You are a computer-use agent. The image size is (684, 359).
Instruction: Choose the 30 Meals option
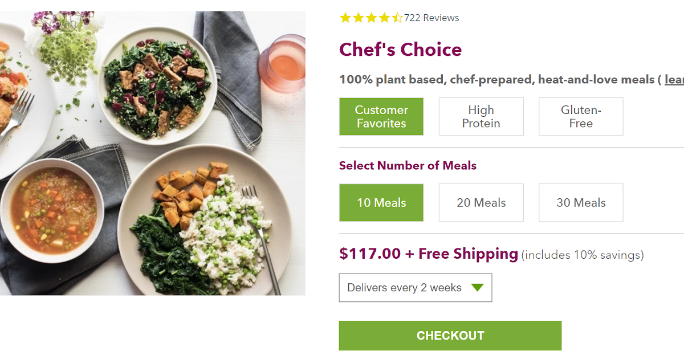[581, 202]
